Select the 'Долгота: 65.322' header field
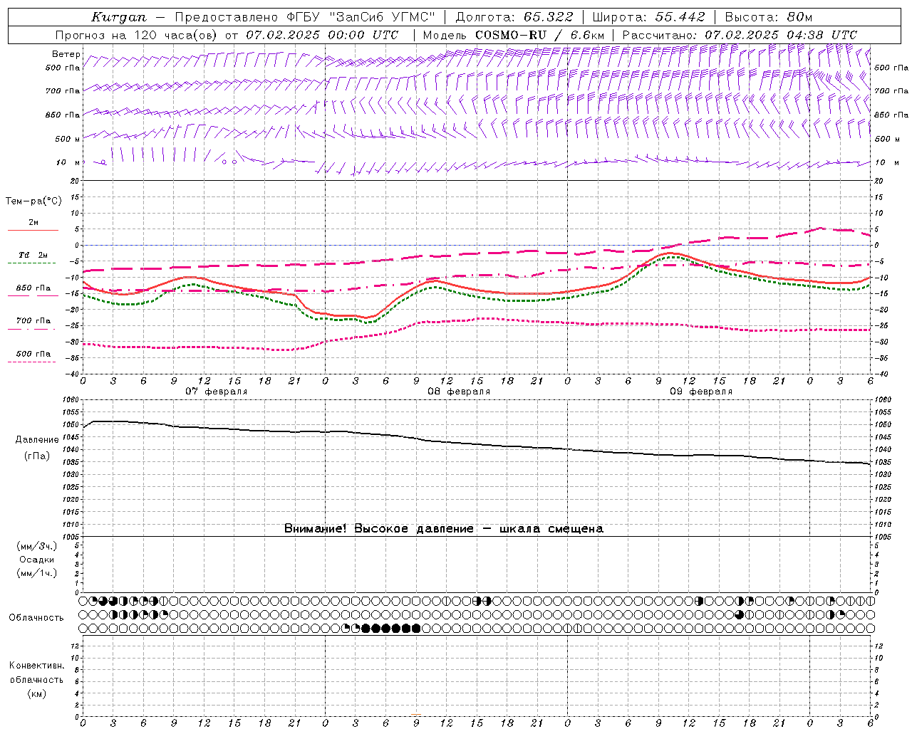The width and height of the screenshot is (912, 729). 514,17
